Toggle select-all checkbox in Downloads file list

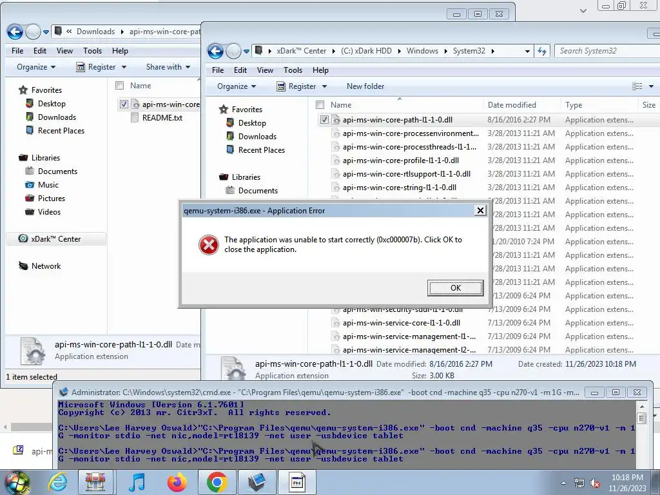coord(120,86)
